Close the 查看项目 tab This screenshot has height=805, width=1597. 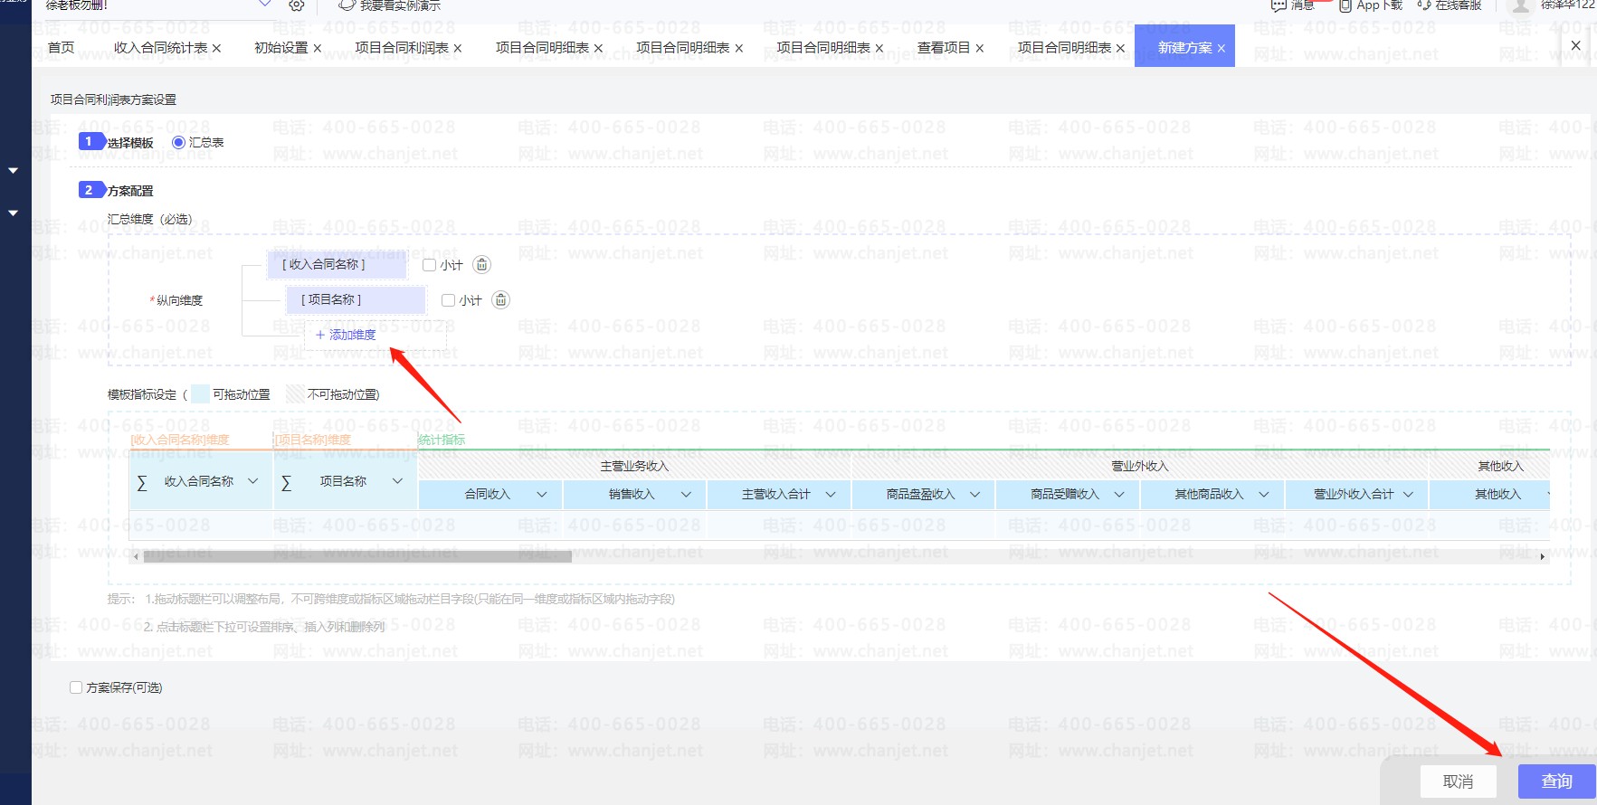979,48
